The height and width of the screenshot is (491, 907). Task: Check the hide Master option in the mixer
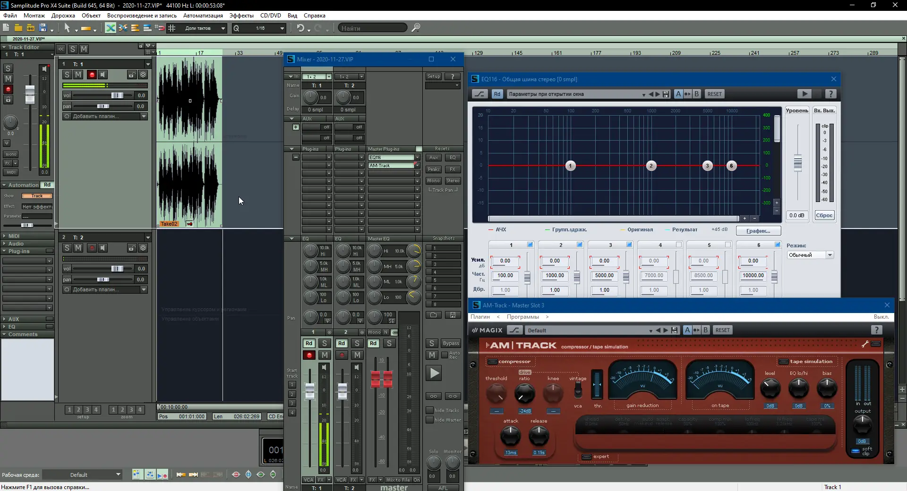pos(429,420)
